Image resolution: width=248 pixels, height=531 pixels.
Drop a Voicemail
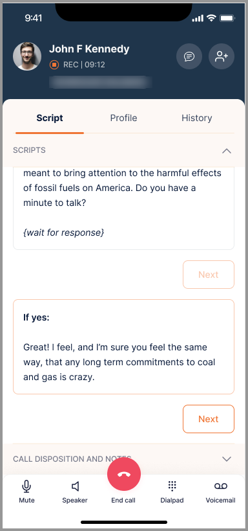coord(221,491)
